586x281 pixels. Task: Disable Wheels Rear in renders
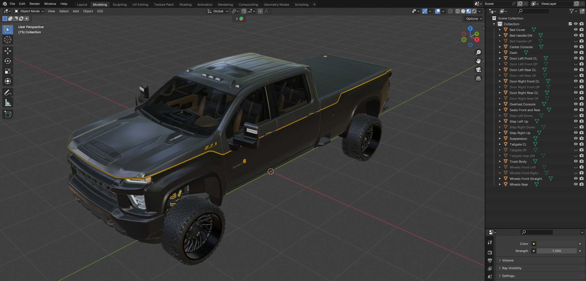(x=581, y=184)
